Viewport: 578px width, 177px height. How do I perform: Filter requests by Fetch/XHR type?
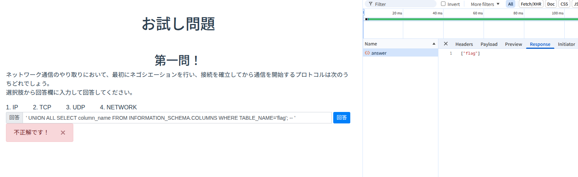(531, 4)
